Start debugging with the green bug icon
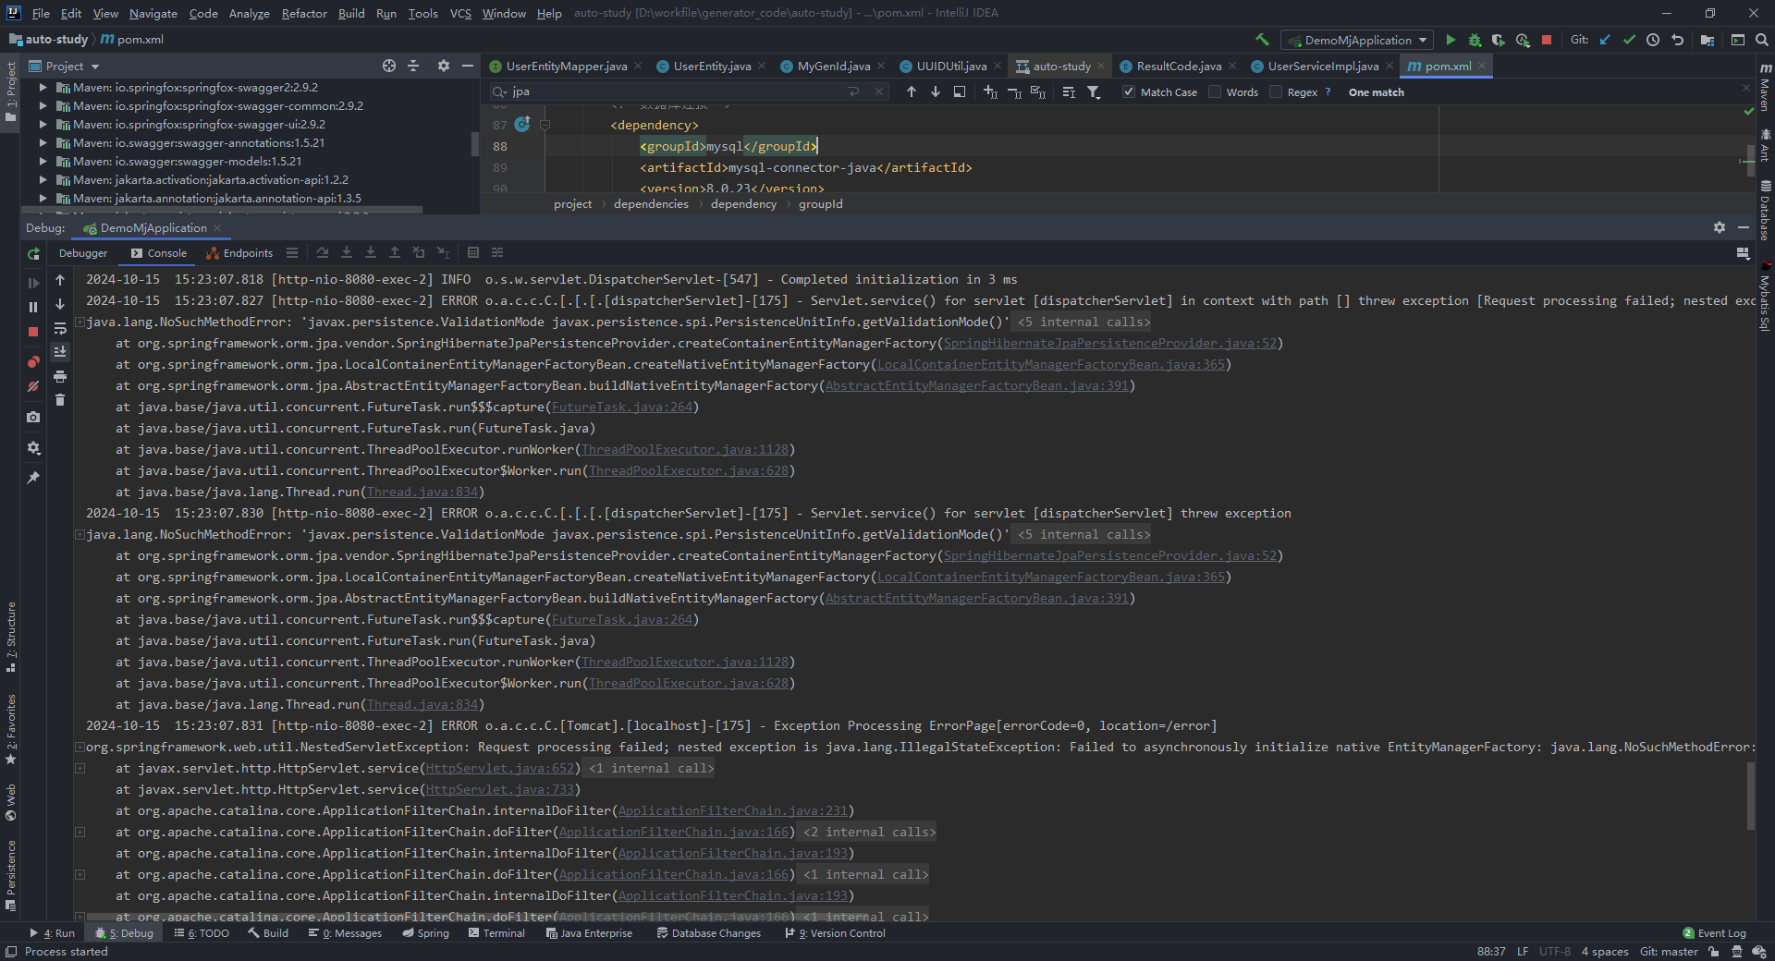The width and height of the screenshot is (1775, 961). coord(1475,40)
